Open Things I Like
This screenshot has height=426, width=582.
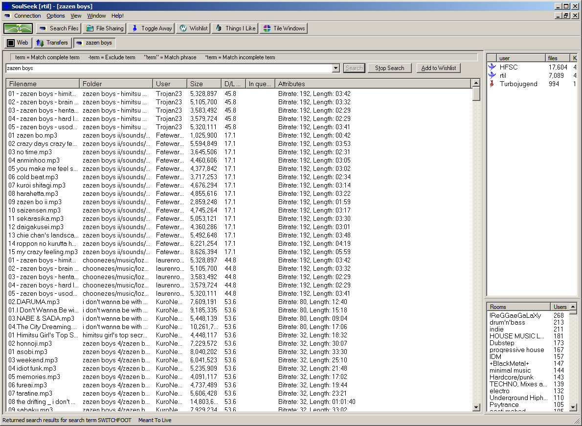[235, 28]
